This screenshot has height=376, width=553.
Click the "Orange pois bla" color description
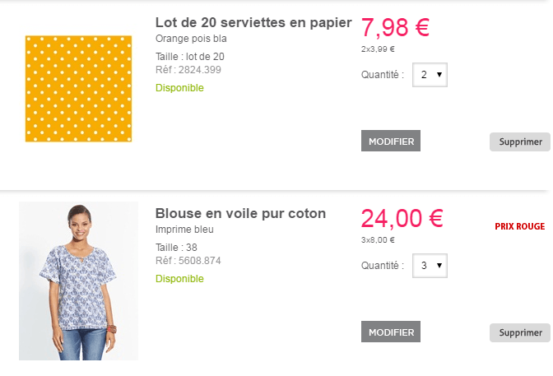(191, 39)
